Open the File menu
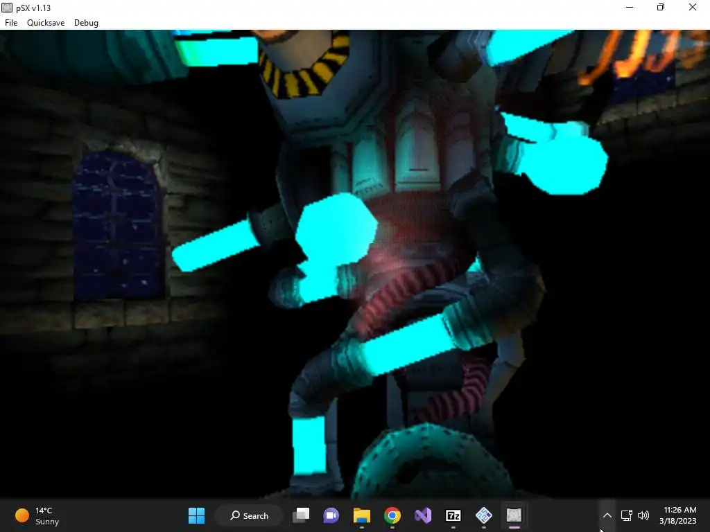This screenshot has height=532, width=710. click(x=11, y=23)
